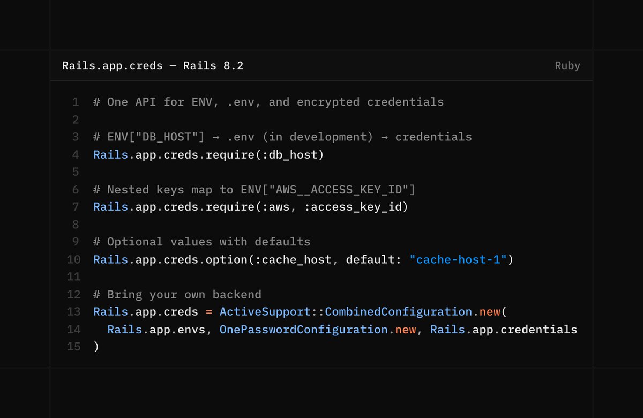This screenshot has height=418, width=643.
Task: Click the code "Rails.app.creds.require(:db_host)"
Action: coord(209,154)
